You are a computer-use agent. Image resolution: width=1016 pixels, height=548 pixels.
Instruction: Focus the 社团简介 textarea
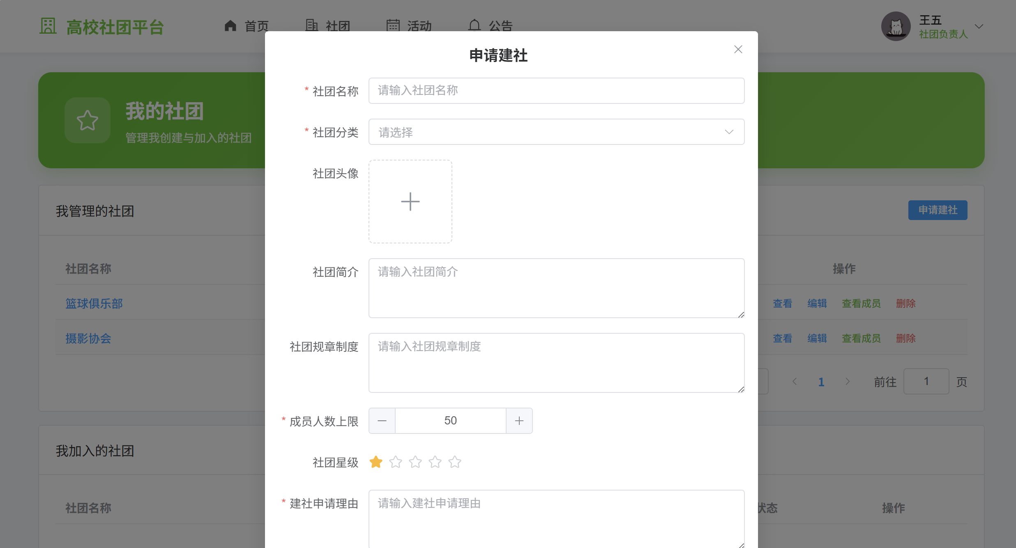[x=556, y=288]
